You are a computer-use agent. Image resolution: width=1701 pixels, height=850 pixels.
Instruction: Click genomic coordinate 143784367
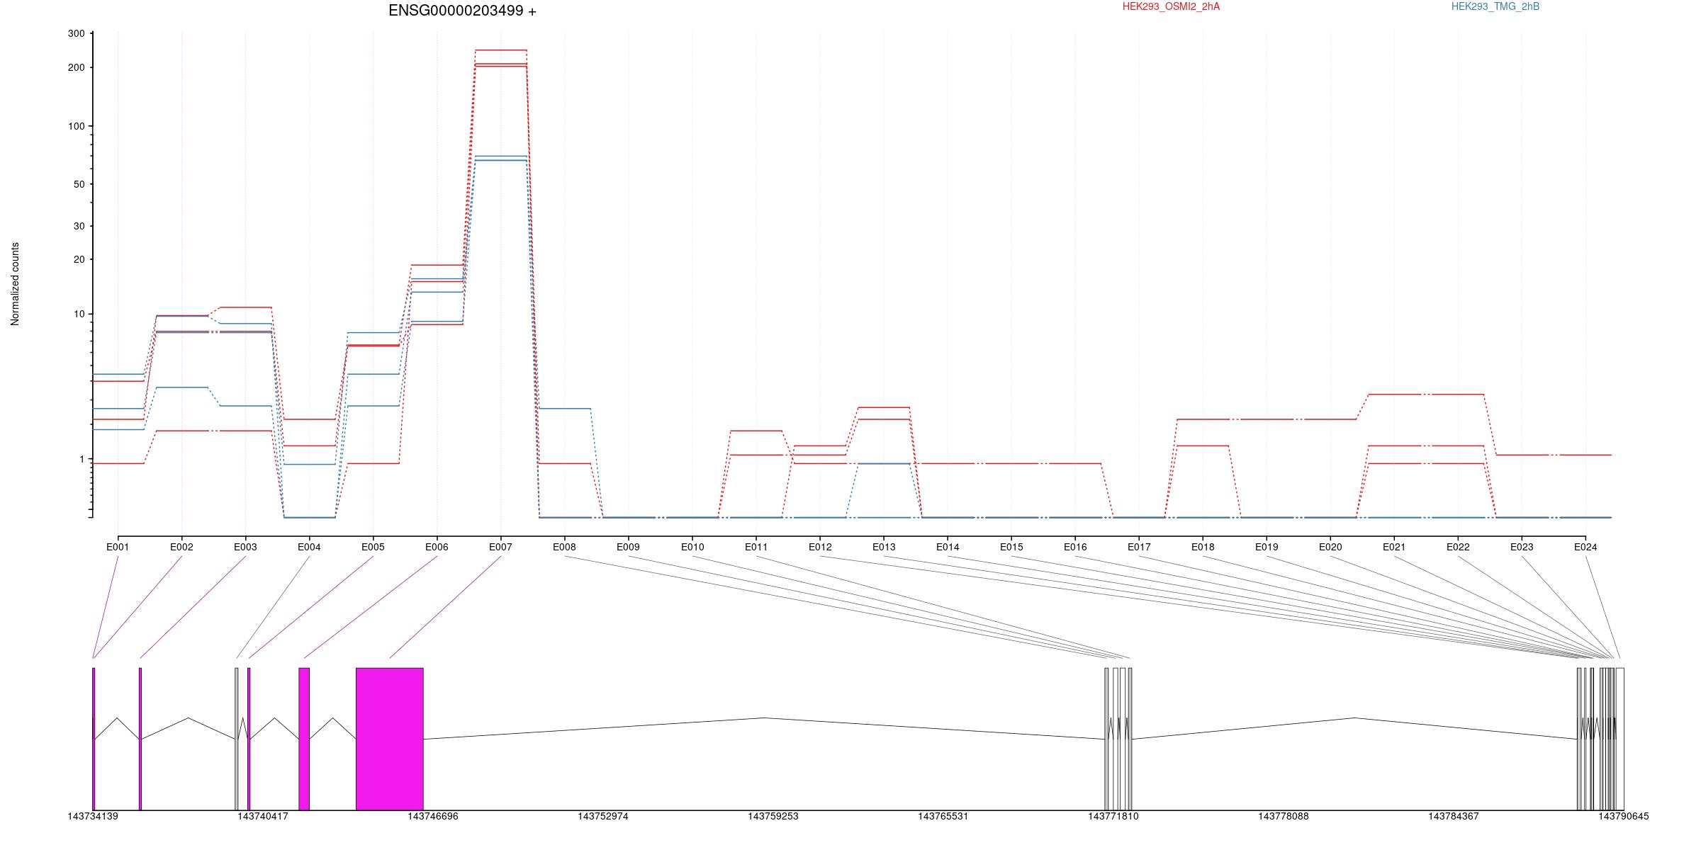[1454, 816]
